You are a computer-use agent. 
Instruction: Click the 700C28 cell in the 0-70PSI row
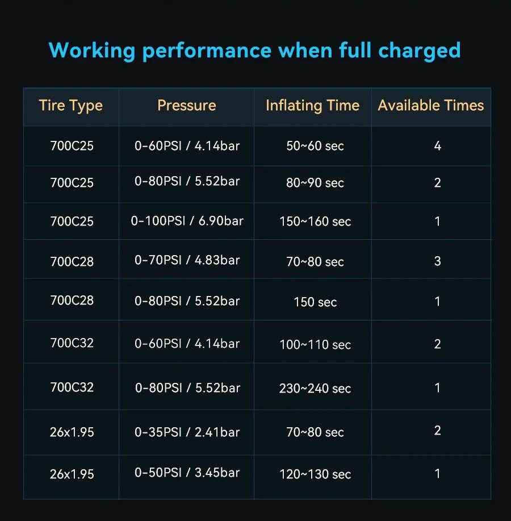point(72,261)
